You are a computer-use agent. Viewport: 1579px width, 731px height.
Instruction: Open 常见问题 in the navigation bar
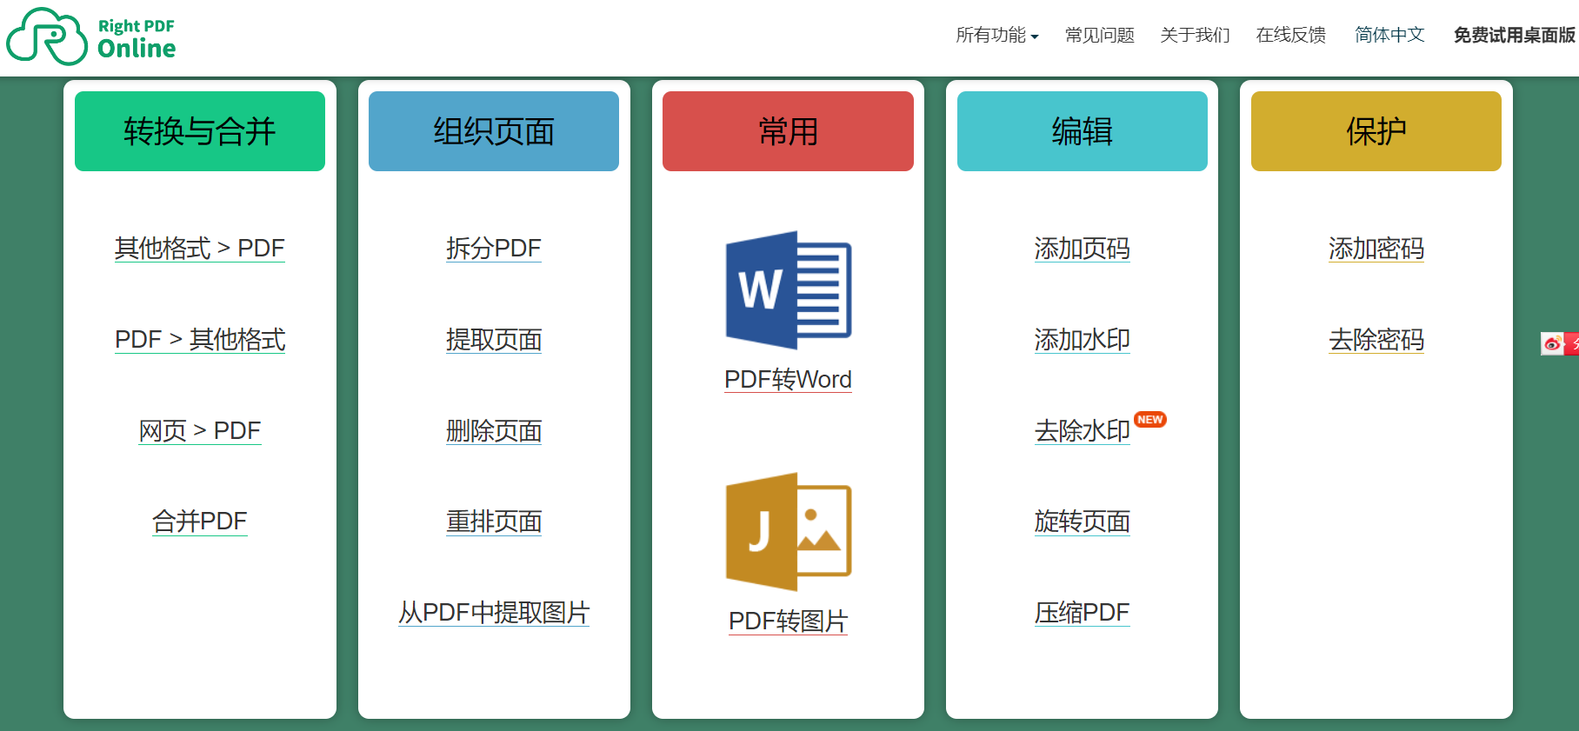click(1099, 35)
